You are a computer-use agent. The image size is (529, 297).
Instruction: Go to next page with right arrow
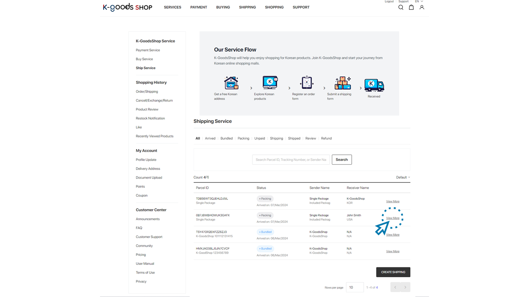pyautogui.click(x=405, y=288)
